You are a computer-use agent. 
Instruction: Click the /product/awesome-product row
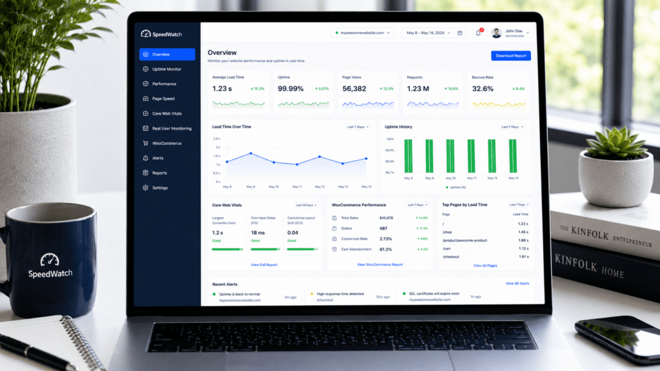[x=485, y=240]
